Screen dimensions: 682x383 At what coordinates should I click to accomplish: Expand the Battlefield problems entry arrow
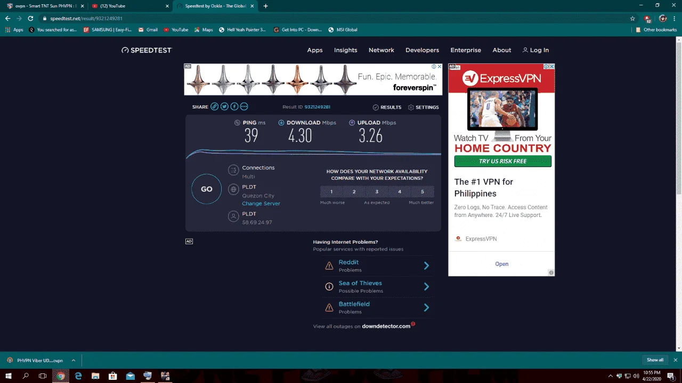(426, 307)
